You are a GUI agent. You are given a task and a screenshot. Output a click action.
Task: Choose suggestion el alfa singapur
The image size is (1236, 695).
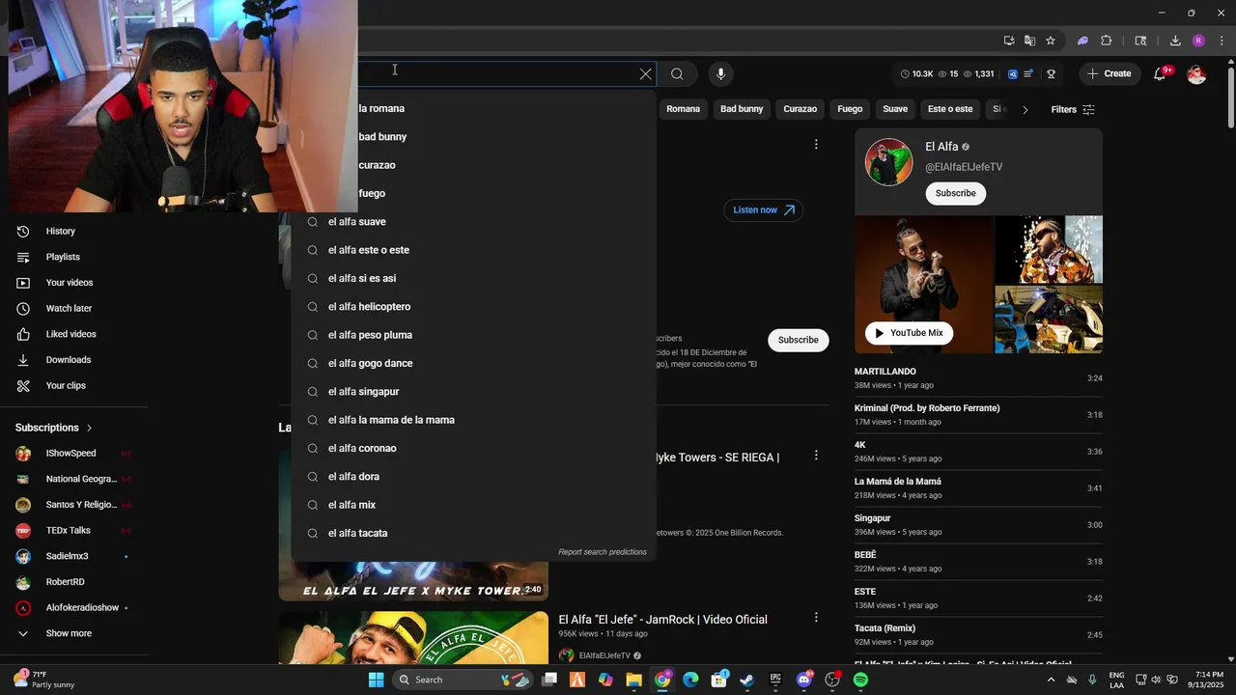473,392
